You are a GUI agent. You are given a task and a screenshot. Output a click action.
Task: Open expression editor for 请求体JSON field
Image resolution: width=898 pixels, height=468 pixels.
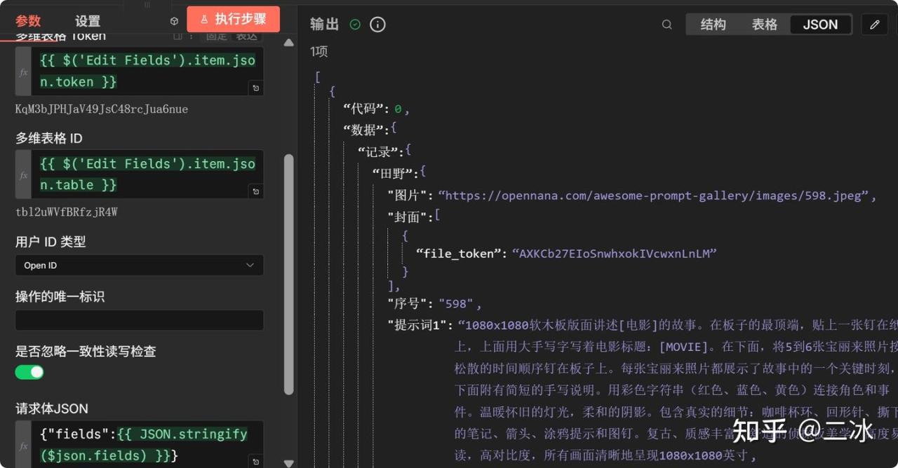(256, 460)
